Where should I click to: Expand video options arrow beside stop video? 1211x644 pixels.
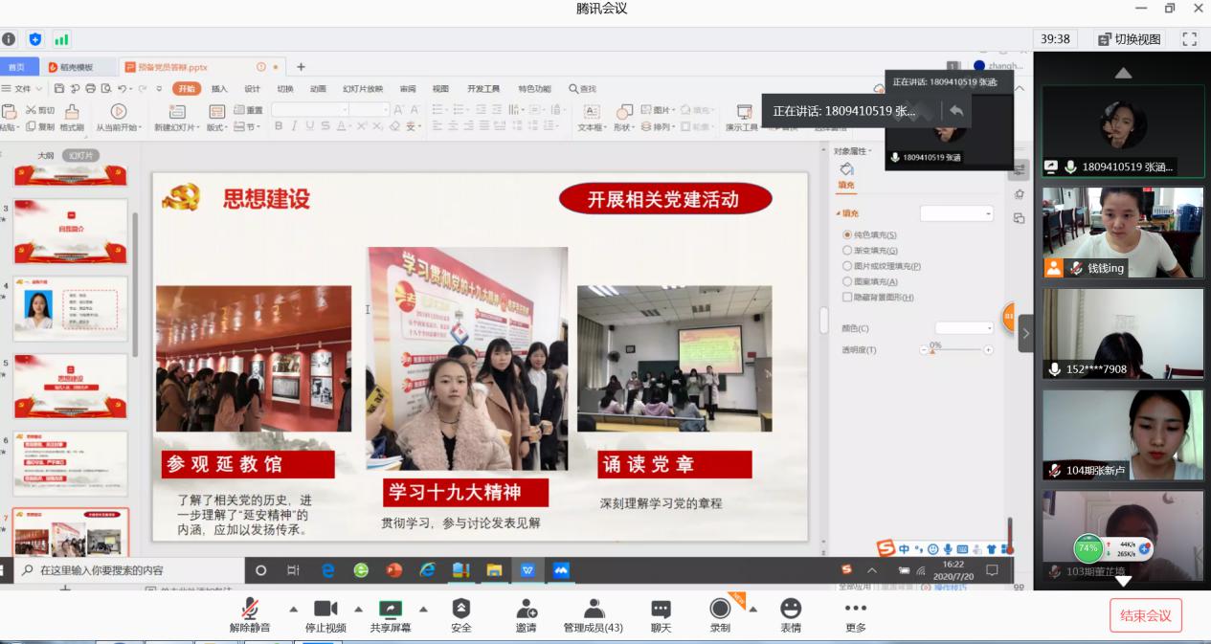click(x=358, y=609)
